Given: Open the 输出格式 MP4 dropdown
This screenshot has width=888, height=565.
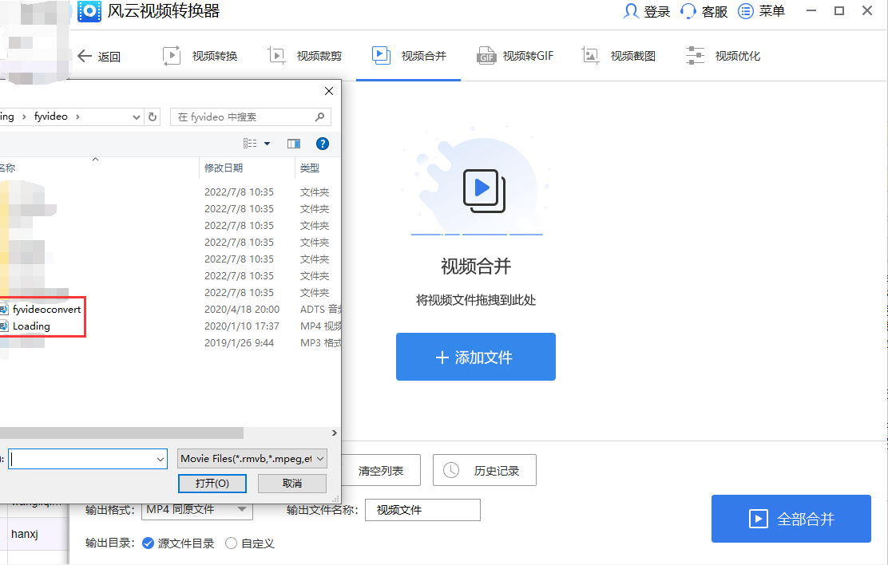Looking at the screenshot, I should [242, 509].
